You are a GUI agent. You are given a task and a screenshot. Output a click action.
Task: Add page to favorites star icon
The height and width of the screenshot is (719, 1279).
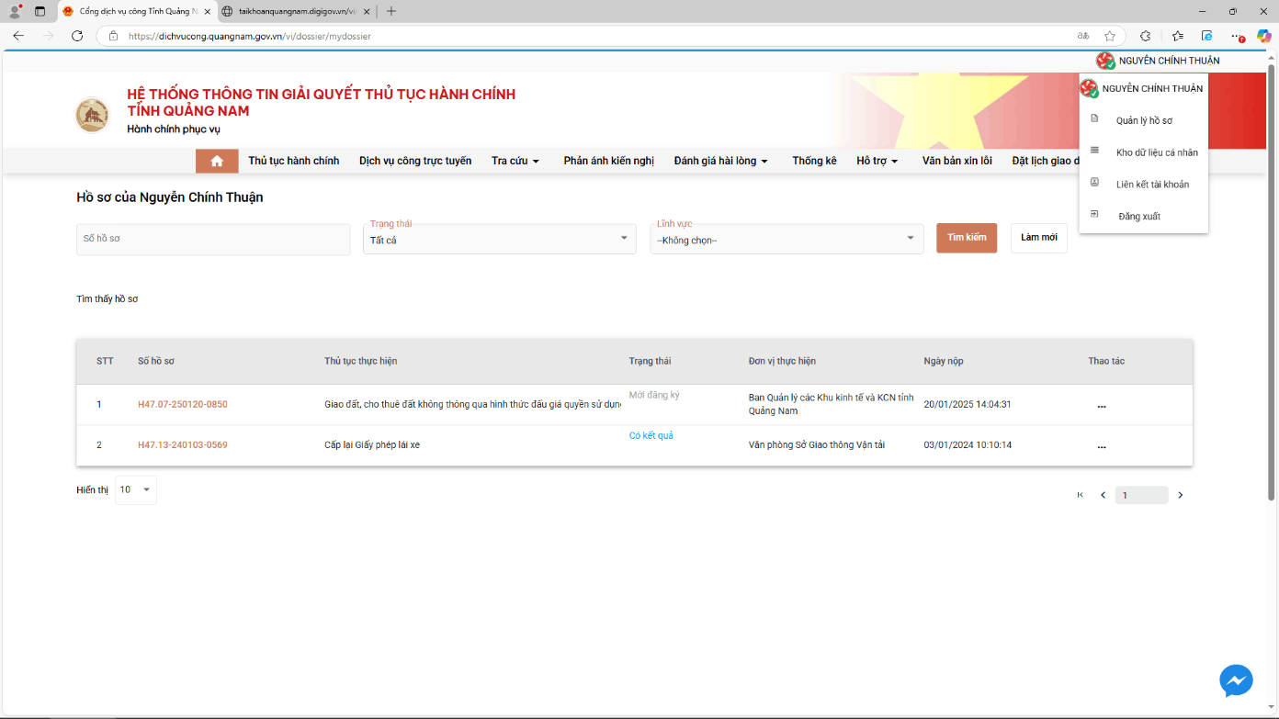(1109, 36)
